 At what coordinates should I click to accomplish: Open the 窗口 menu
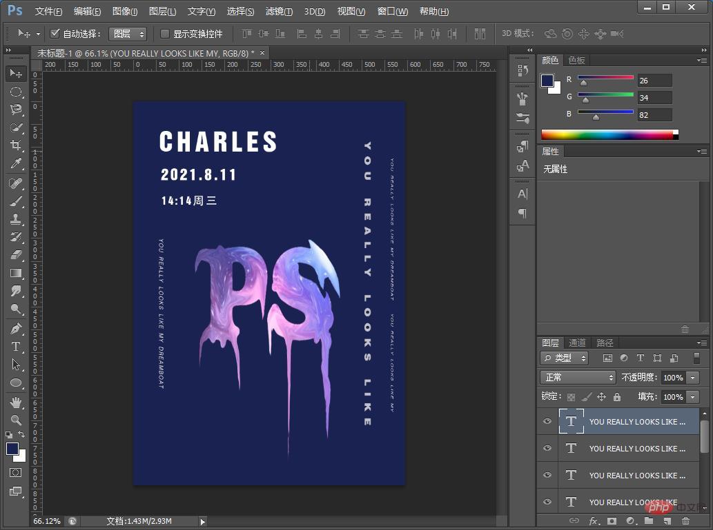point(393,11)
